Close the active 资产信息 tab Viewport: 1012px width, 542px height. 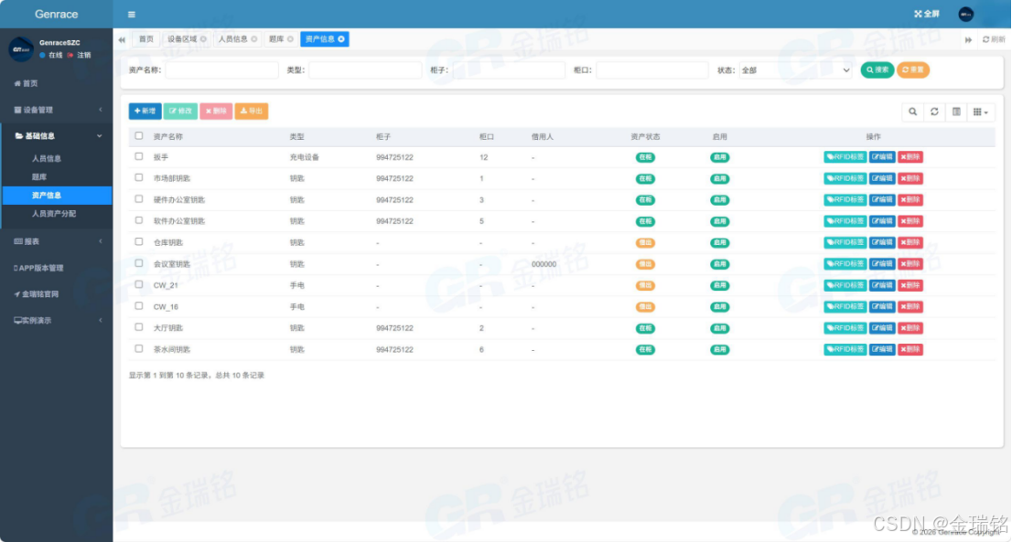pyautogui.click(x=341, y=39)
